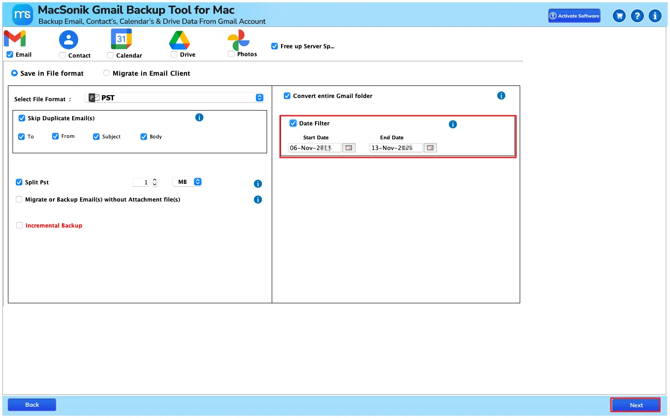Screen dimensions: 670x418
Task: Enable Migrate or Backup without Attachment checkbox
Action: 19,200
